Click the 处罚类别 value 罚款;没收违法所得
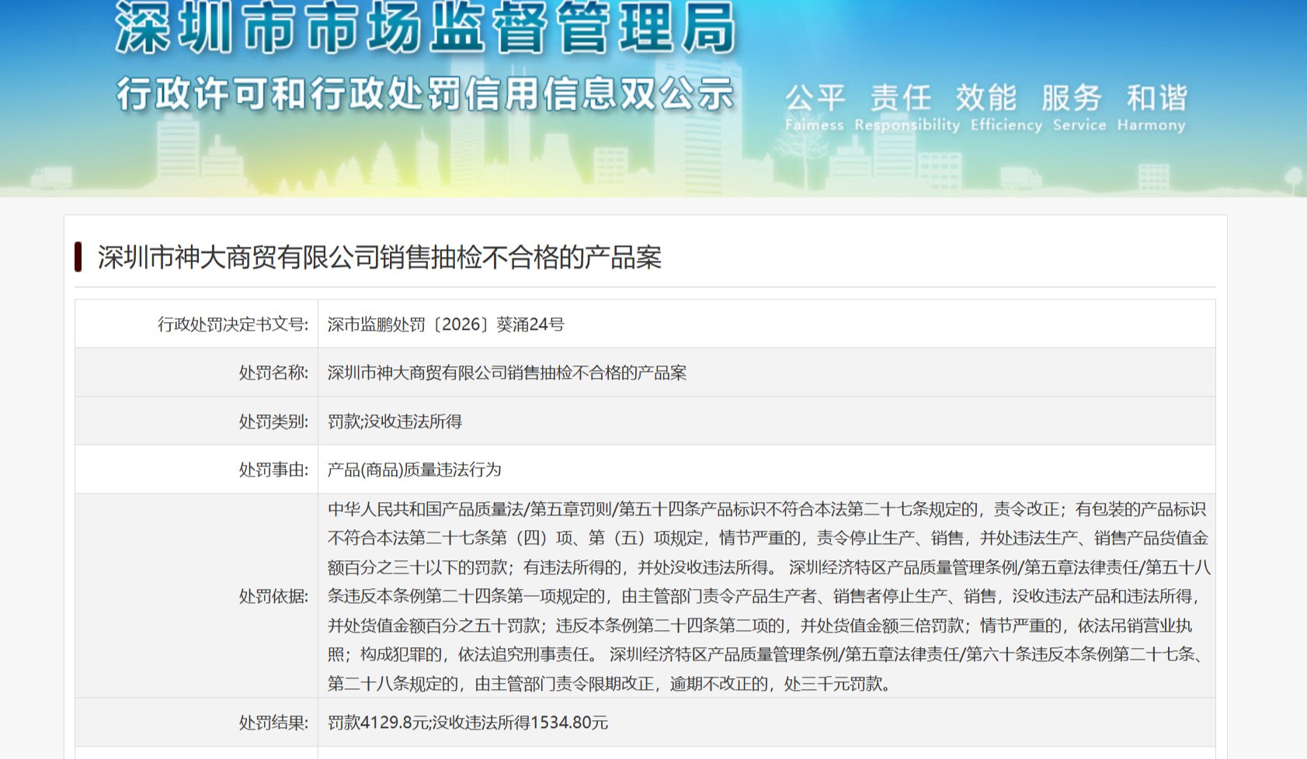 tap(395, 421)
